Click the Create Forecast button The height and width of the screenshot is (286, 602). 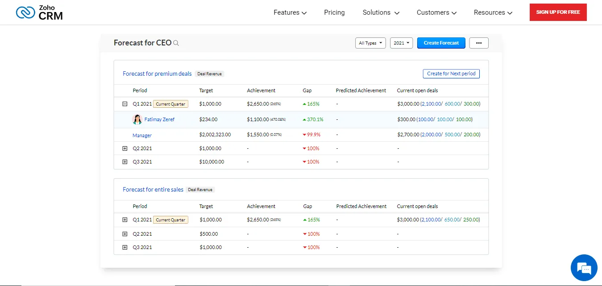pyautogui.click(x=441, y=43)
